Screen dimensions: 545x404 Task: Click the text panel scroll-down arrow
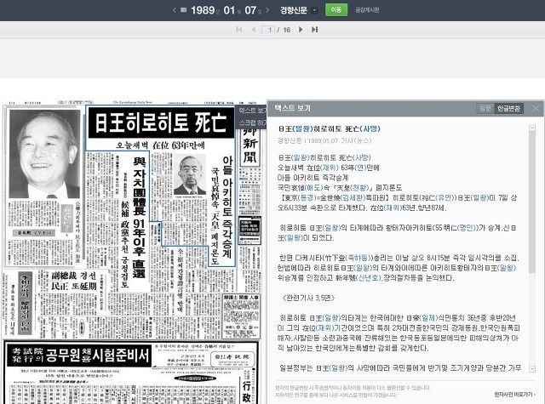[x=532, y=368]
